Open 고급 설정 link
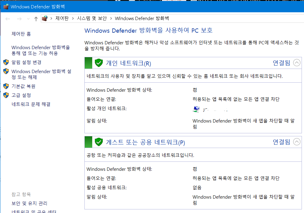Image resolution: width=304 pixels, height=213 pixels. pyautogui.click(x=21, y=95)
